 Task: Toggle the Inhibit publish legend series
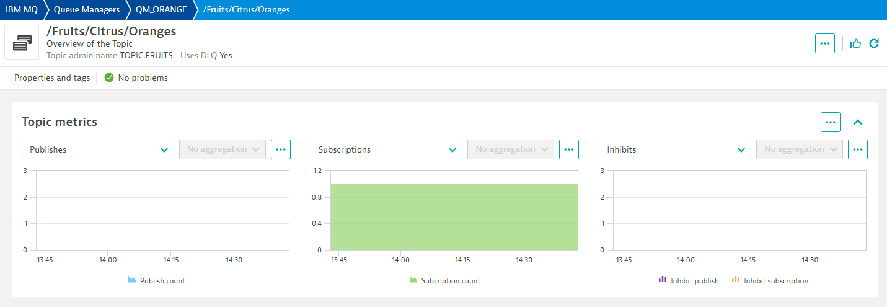(689, 281)
